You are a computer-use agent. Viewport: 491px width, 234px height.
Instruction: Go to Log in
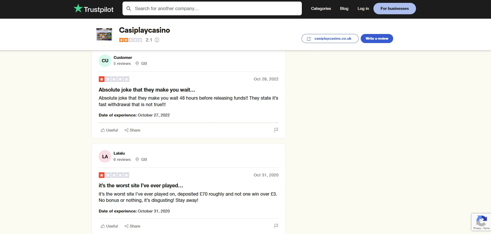click(363, 9)
